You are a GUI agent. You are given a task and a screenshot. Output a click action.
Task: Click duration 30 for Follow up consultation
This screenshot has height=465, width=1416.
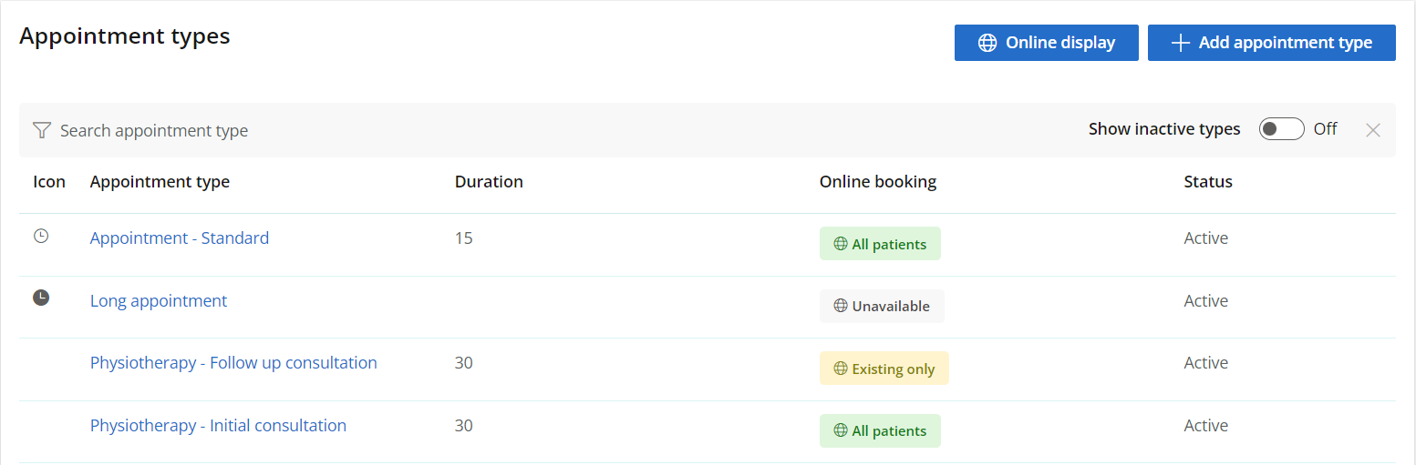pyautogui.click(x=464, y=363)
